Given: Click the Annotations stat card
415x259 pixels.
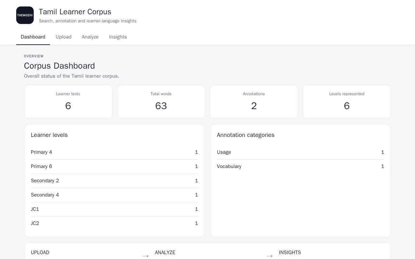Looking at the screenshot, I should (x=254, y=102).
